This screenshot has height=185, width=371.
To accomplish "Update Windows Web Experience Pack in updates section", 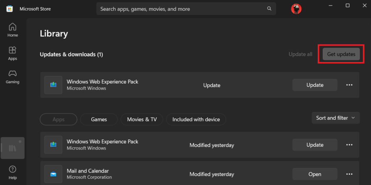I will point(315,85).
